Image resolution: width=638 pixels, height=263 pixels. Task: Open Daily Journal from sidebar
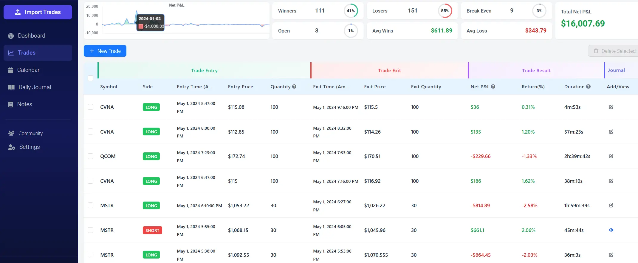(35, 87)
